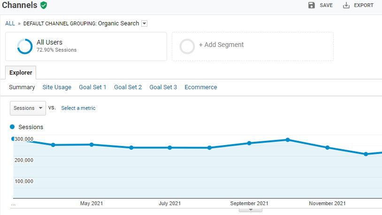Open the Sessions metric dropdown
The image size is (382, 215).
tap(28, 108)
